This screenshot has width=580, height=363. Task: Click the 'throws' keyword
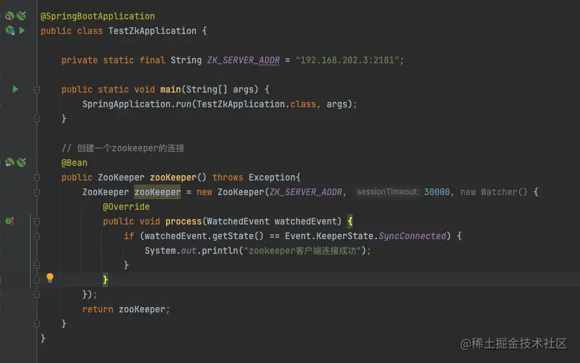pos(228,177)
